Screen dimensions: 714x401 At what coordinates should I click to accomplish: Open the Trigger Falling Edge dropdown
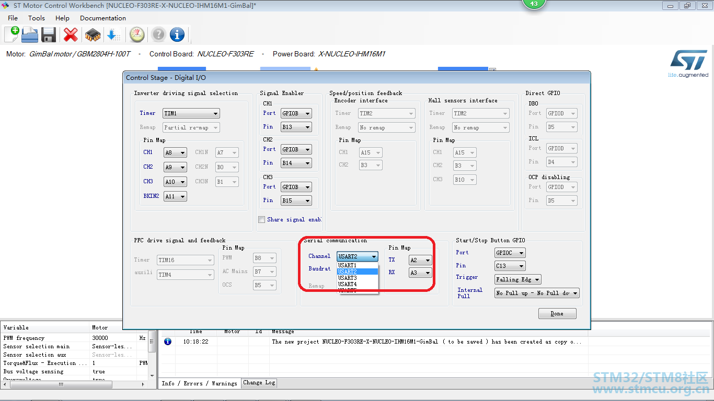click(x=518, y=279)
